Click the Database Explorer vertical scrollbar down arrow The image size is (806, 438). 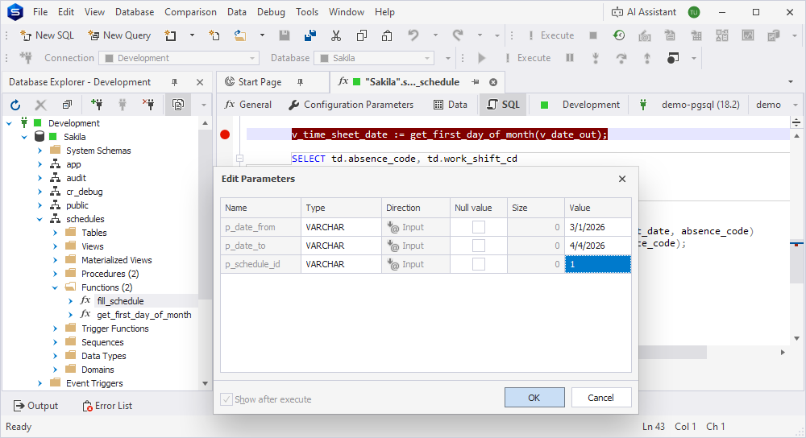click(x=205, y=383)
